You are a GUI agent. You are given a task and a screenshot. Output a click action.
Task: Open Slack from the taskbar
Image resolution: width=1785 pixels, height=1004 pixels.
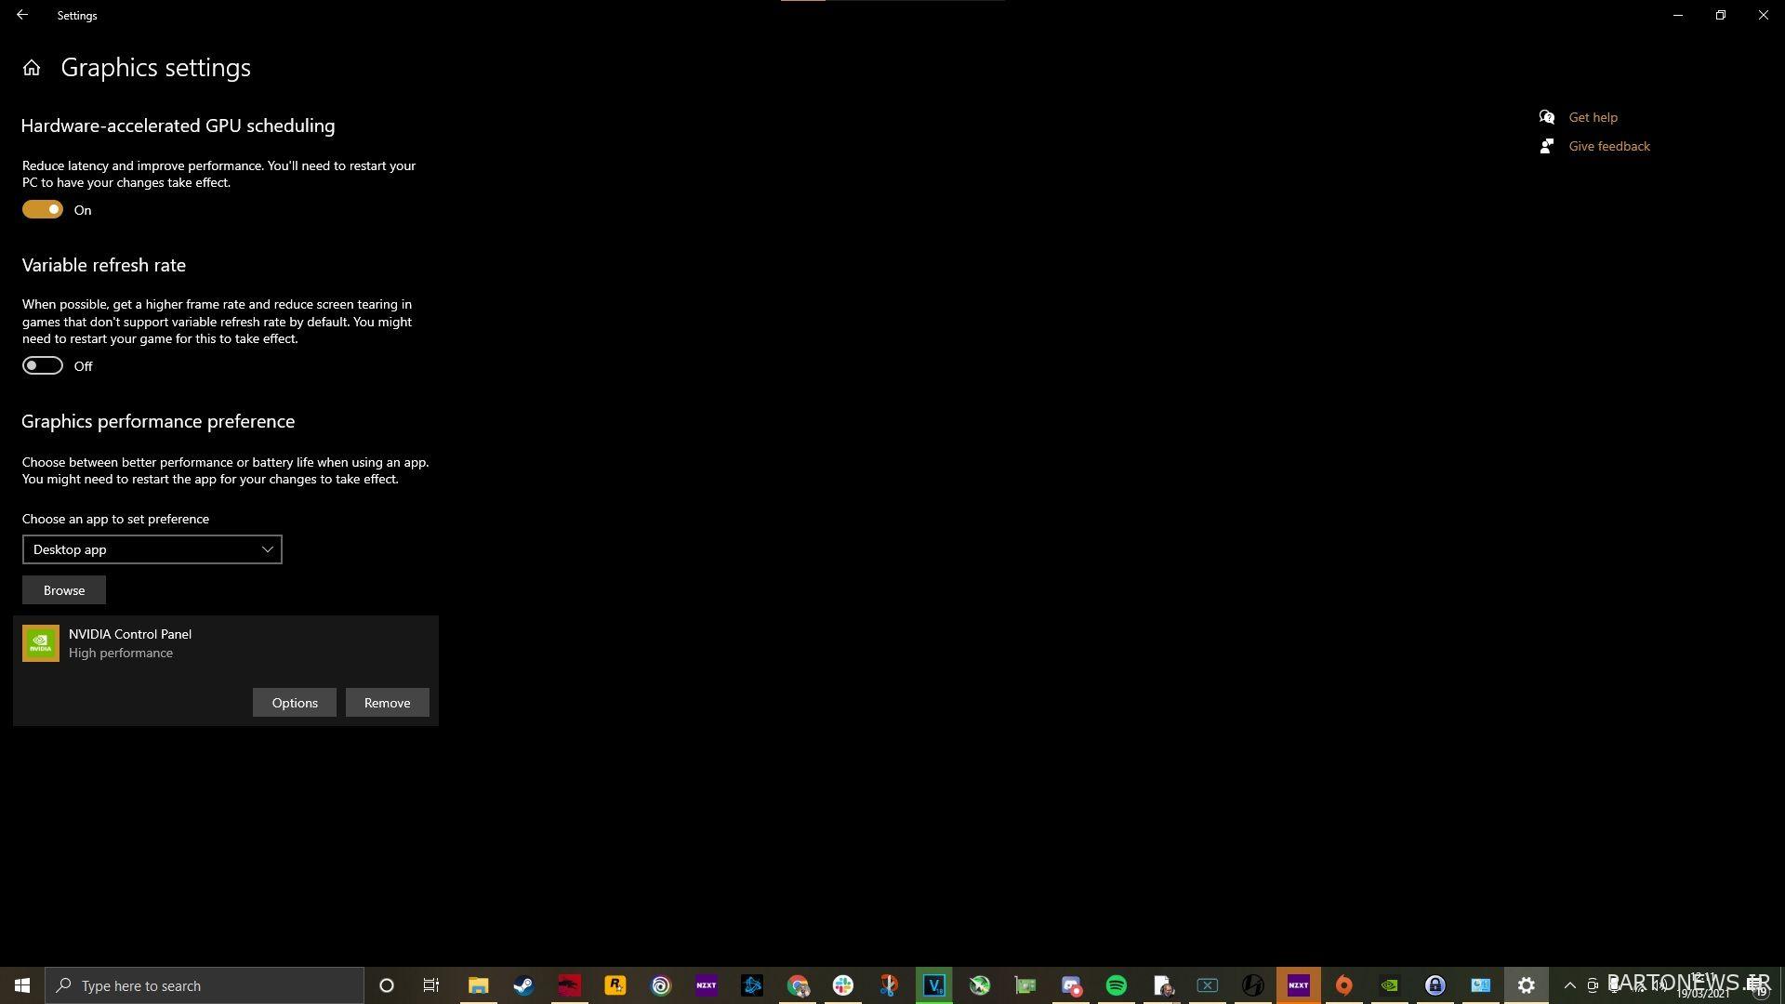(x=843, y=985)
